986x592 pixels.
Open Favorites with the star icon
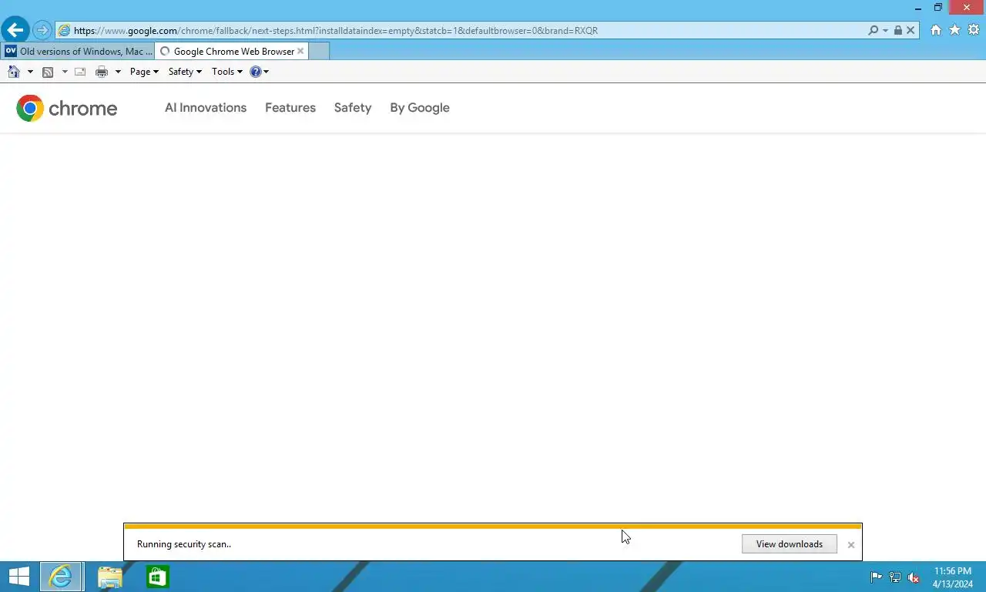(x=954, y=30)
